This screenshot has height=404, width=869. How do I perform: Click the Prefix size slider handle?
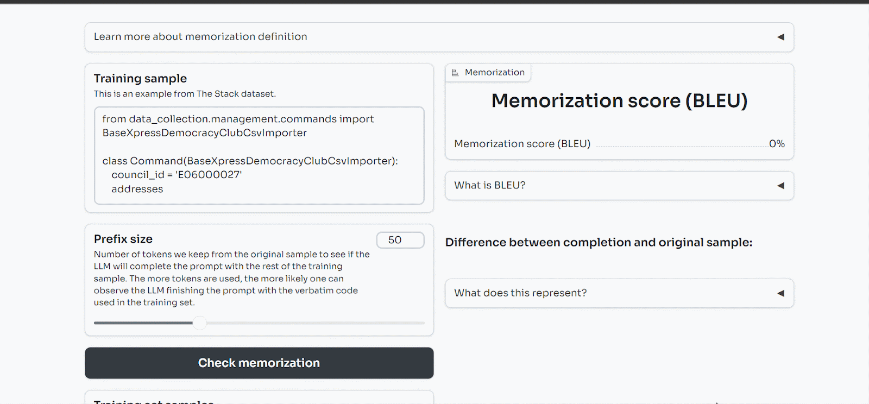pos(200,323)
